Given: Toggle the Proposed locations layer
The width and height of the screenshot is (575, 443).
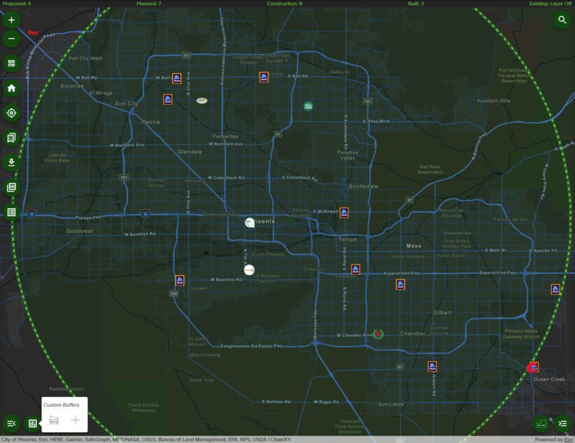Looking at the screenshot, I should tap(17, 3).
